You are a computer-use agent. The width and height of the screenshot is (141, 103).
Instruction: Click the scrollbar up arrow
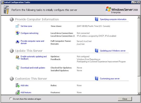139,17
